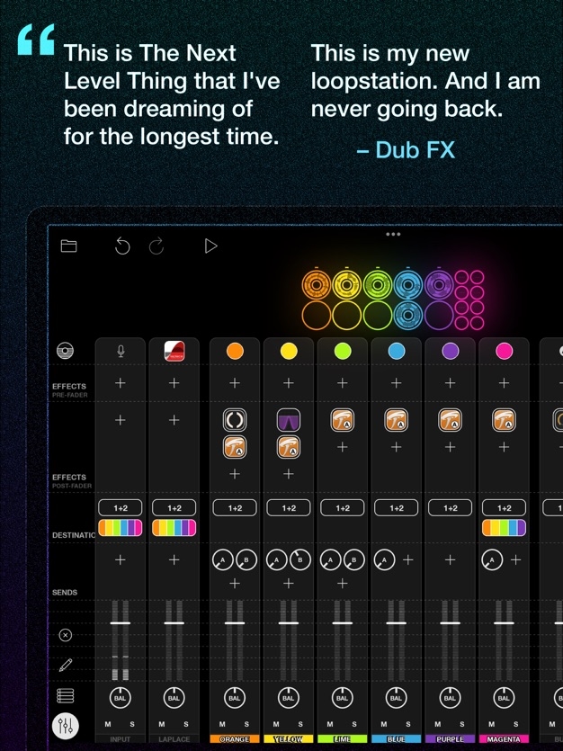Screen dimensions: 563x751
Task: Open the orange FabFilter plugin on Lime channel
Action: (343, 420)
